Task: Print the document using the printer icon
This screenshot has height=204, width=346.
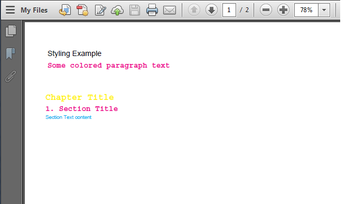Action: coord(152,10)
